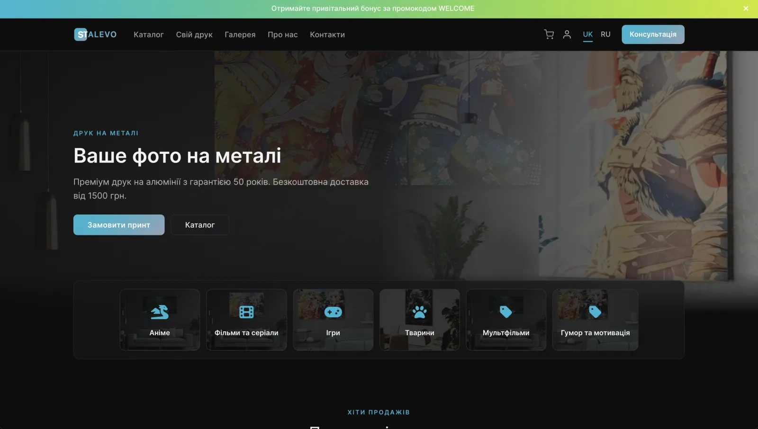Click the hero Каталог button

(x=200, y=225)
